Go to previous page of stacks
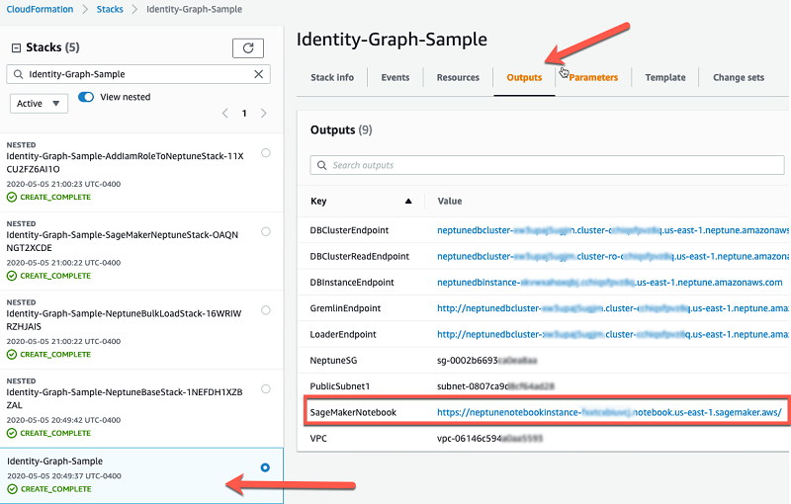The image size is (791, 504). point(225,114)
